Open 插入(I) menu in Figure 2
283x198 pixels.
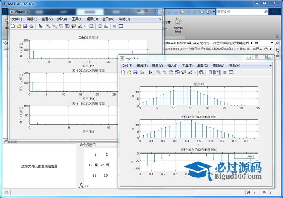click(172, 65)
